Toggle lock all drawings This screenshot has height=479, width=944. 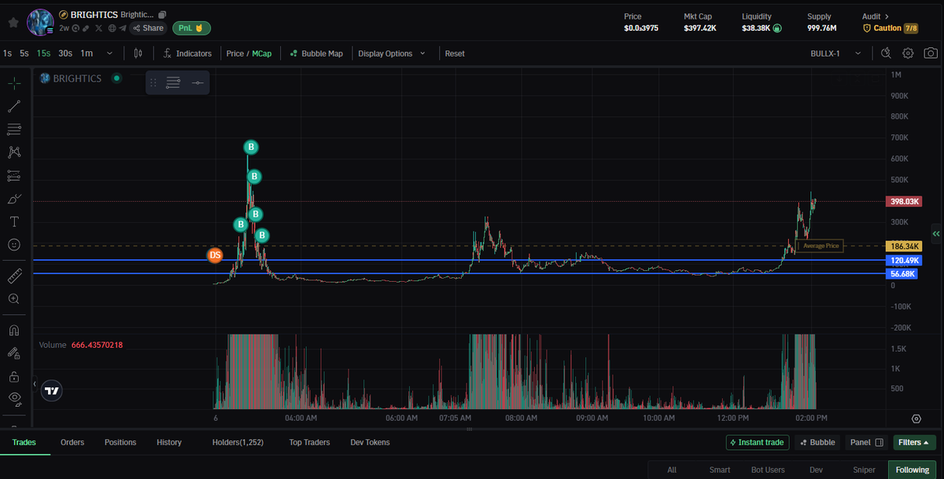(x=14, y=376)
